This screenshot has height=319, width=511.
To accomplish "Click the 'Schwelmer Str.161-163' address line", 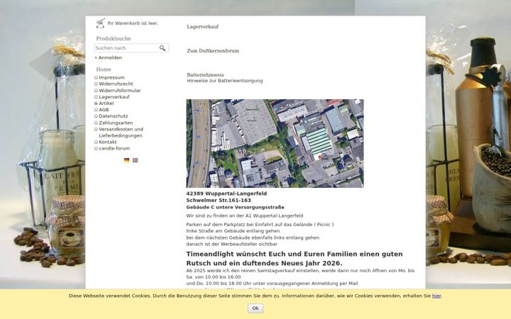I will click(219, 201).
